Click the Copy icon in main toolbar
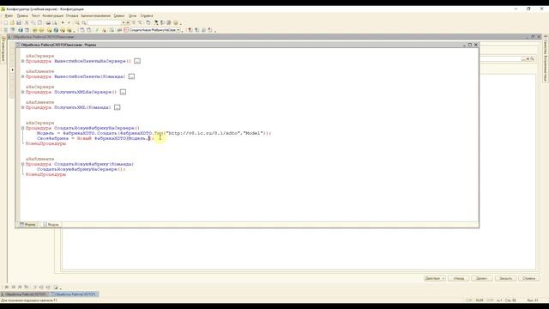 click(33, 23)
